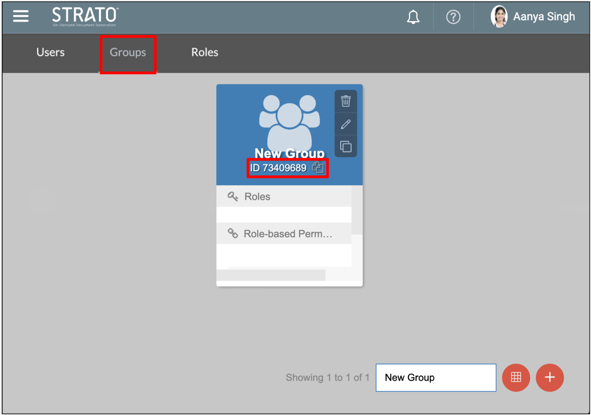Click the New Group search field

[x=436, y=377]
